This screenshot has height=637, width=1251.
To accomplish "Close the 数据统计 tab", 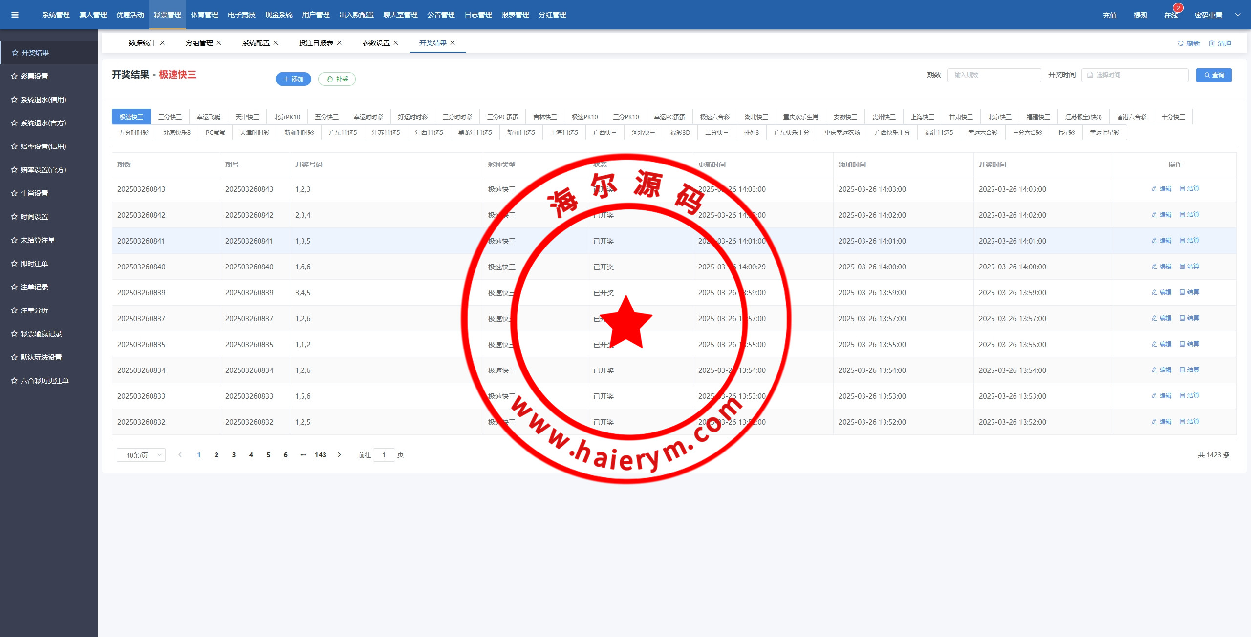I will (162, 43).
